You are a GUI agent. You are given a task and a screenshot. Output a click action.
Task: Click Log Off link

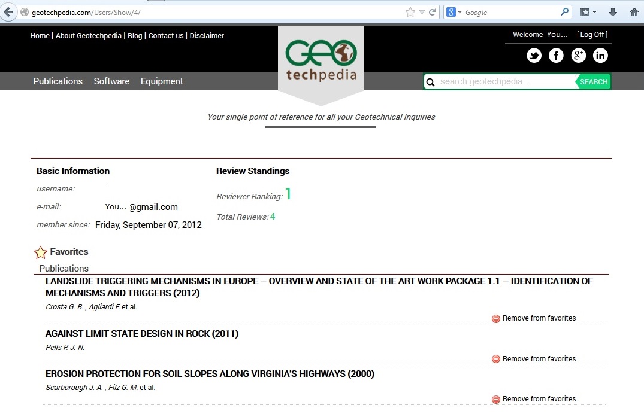[x=592, y=35]
